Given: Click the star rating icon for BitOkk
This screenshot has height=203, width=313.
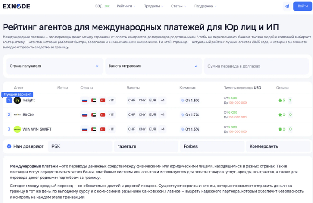Looking at the screenshot, I should (x=280, y=115).
